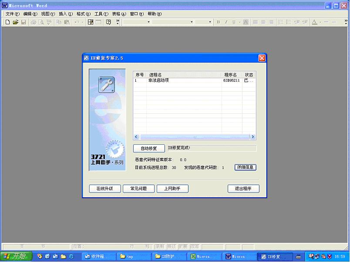Click the 16:59 clock in the system tray

click(x=340, y=256)
